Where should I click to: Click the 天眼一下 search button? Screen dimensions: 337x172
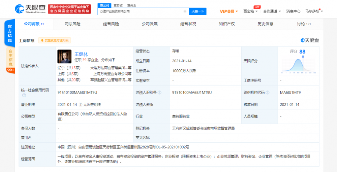(197, 11)
